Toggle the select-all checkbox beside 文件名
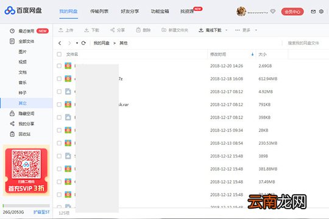 [x=59, y=55]
